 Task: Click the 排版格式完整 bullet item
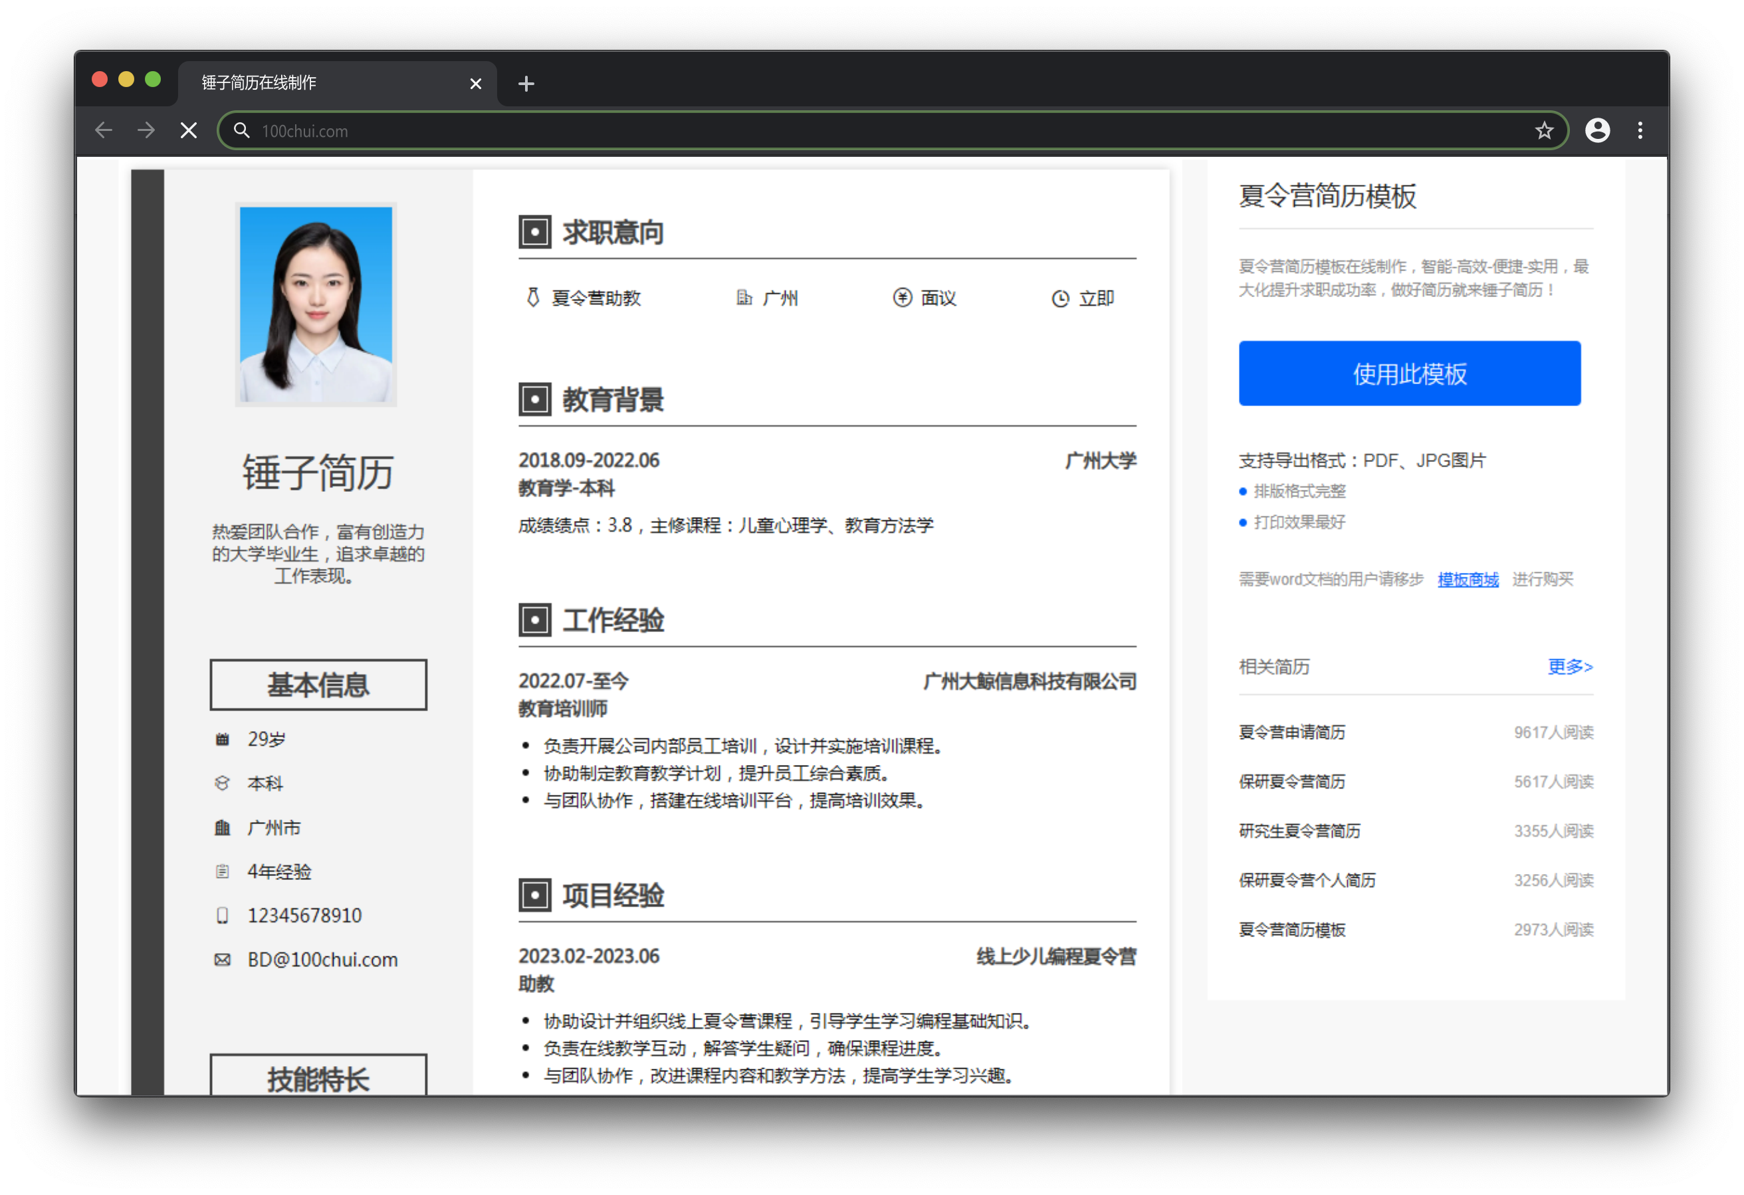[x=1299, y=491]
